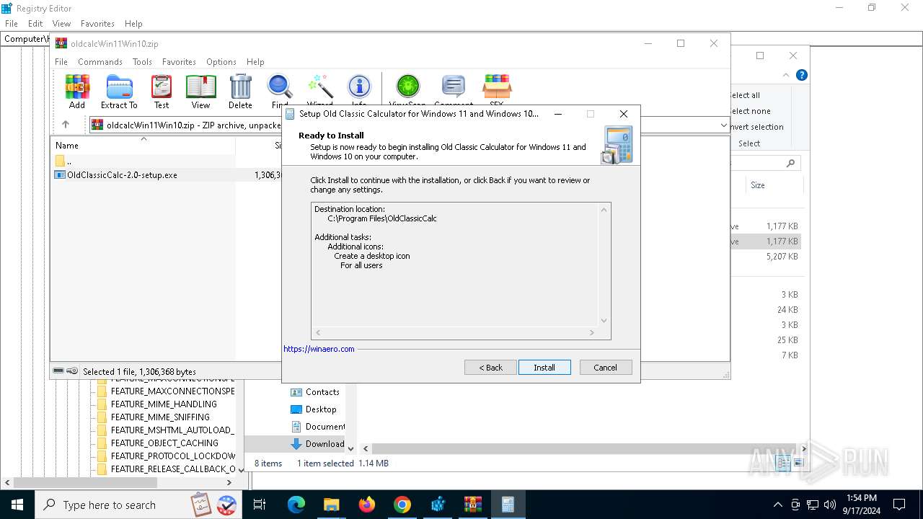Click the Extract To toolbar icon

(119, 92)
